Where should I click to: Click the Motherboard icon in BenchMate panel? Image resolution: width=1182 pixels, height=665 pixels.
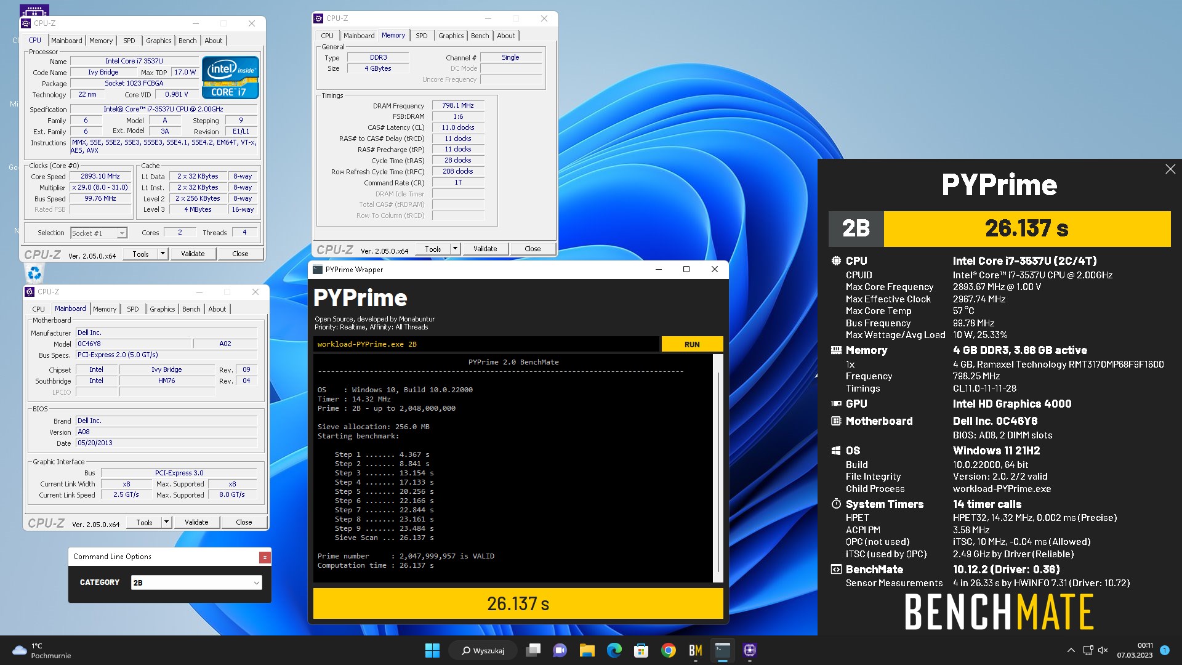tap(836, 421)
